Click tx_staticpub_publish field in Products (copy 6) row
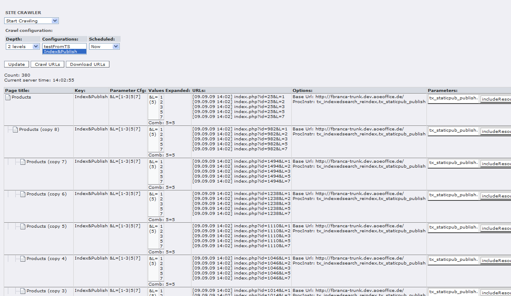 [x=453, y=195]
